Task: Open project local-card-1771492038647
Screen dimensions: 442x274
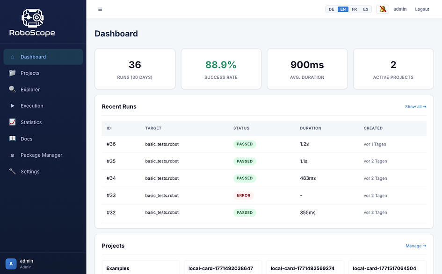Action: click(223, 267)
